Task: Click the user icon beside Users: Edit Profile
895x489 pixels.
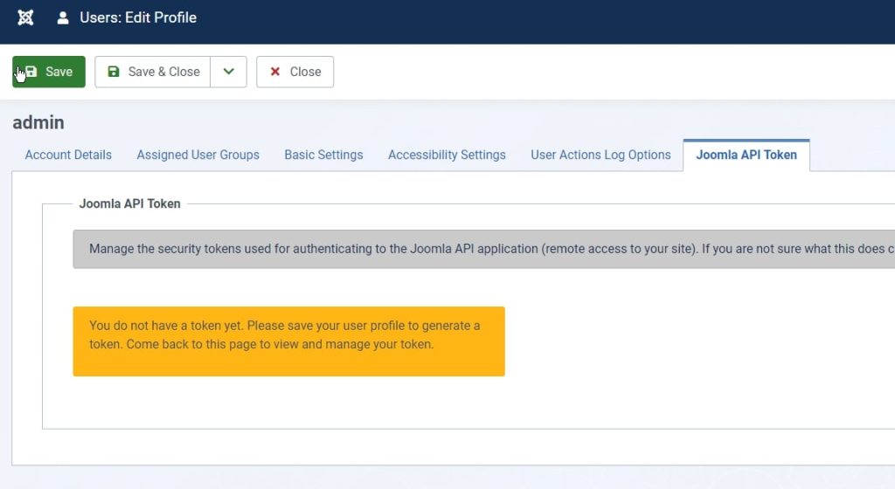Action: tap(63, 17)
